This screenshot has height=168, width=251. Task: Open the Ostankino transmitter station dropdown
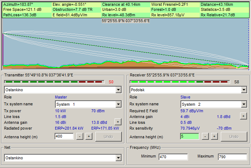coord(118,90)
